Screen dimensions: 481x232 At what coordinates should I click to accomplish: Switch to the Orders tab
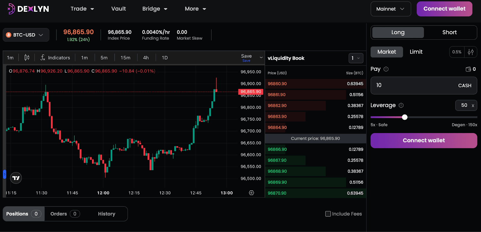65,214
